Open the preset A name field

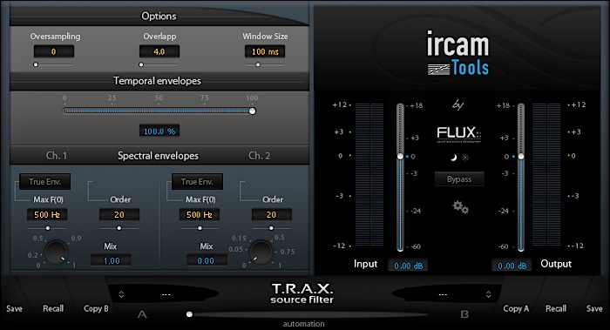coord(166,294)
